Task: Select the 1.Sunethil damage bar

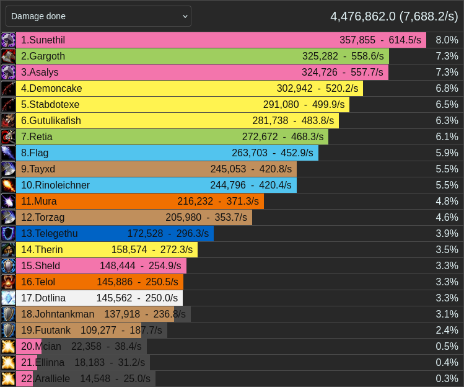Action: [x=221, y=40]
